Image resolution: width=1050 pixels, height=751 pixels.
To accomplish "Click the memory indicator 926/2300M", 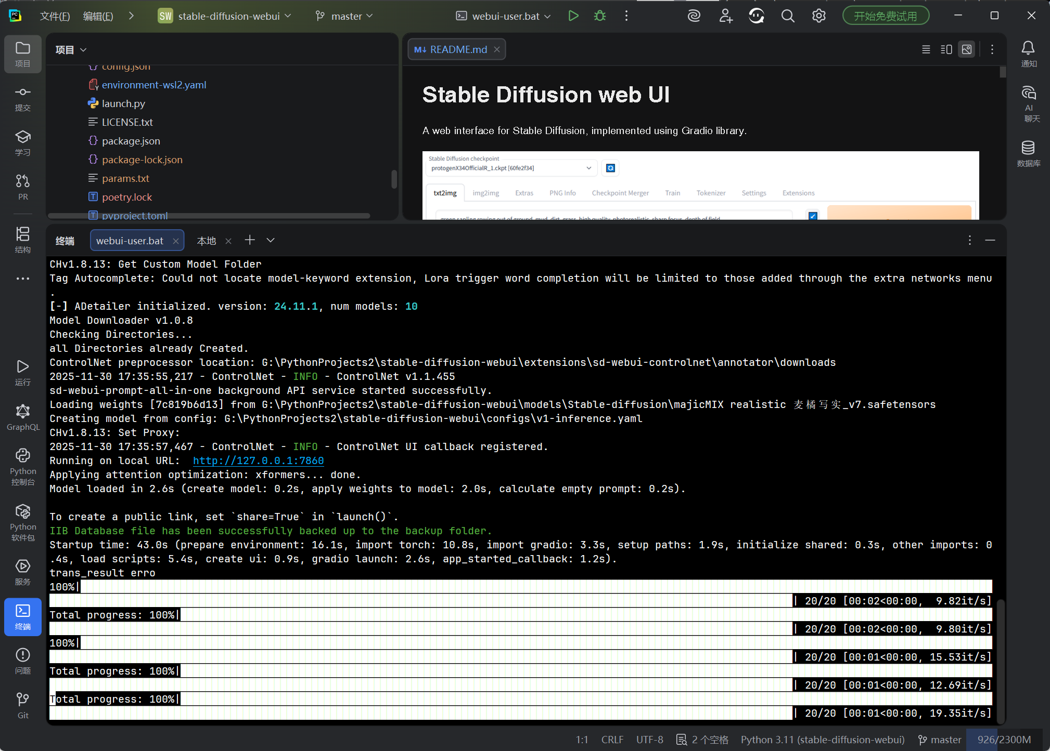I will (x=1003, y=740).
